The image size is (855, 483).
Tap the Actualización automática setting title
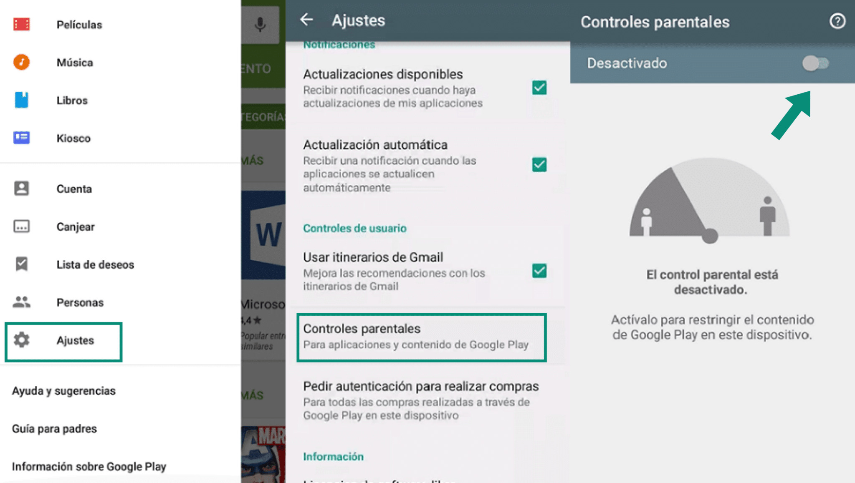coord(375,145)
